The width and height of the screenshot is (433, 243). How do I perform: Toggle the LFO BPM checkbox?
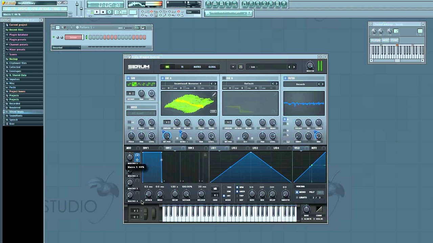click(x=237, y=187)
